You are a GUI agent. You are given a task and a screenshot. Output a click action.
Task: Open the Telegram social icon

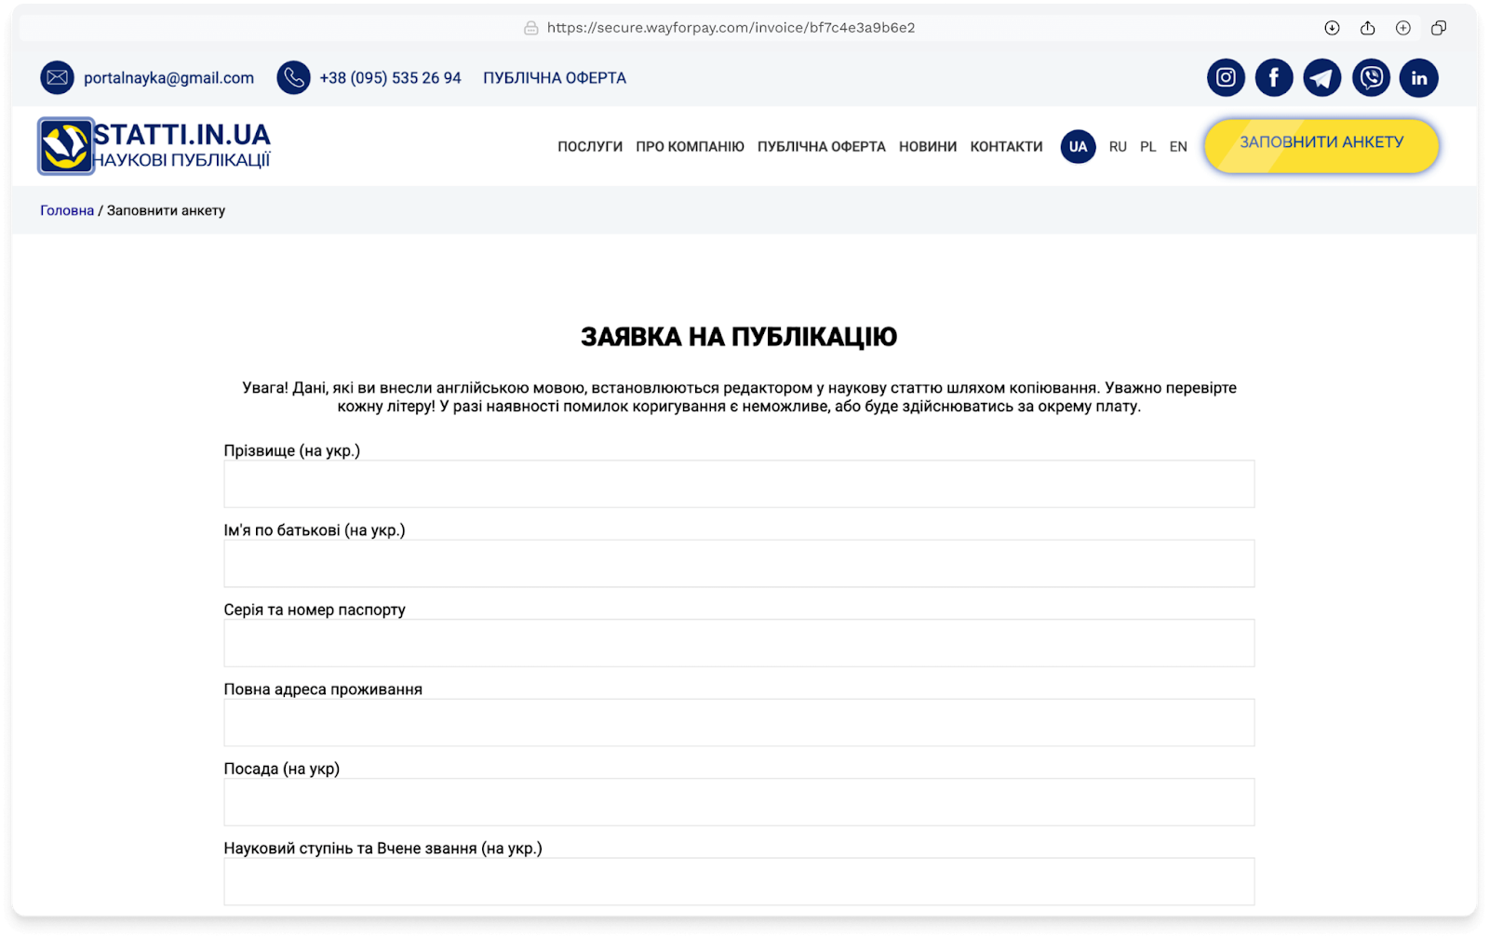[1322, 78]
